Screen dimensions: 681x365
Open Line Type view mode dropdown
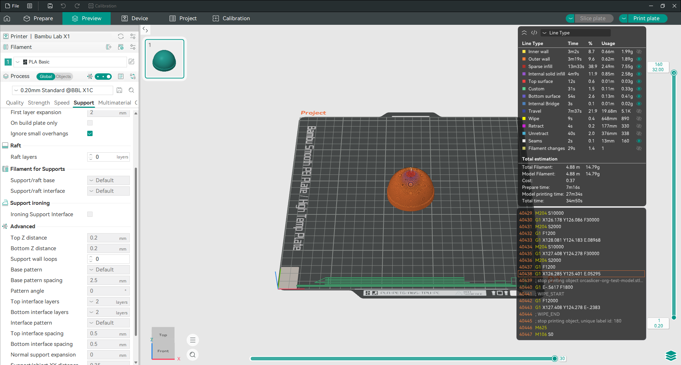[x=576, y=33]
